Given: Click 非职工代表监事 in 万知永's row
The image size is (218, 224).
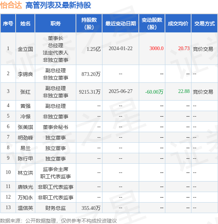Looking at the screenshot, I should [56, 197].
